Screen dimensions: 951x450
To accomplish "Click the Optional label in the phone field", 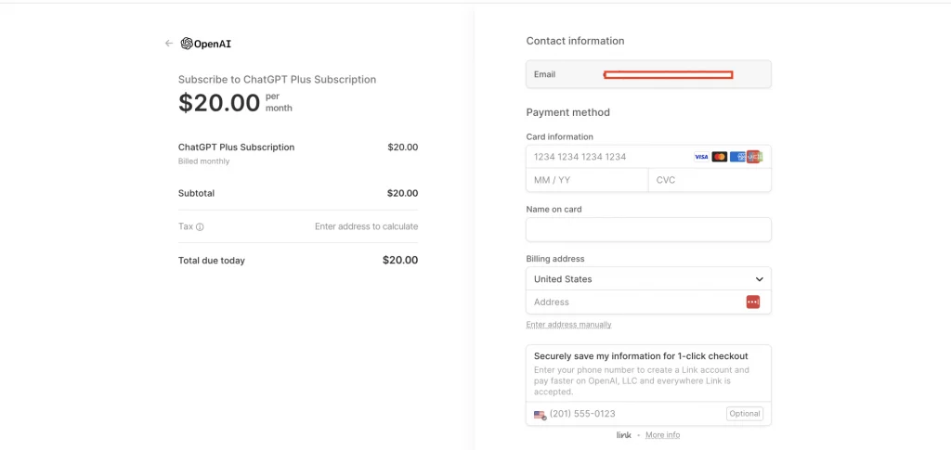I will click(x=745, y=414).
